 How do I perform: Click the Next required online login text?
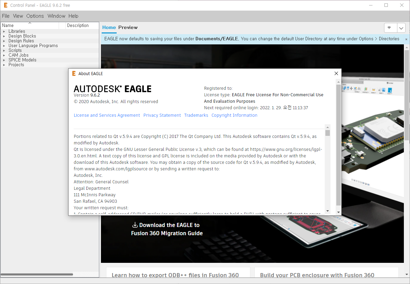tap(256, 108)
